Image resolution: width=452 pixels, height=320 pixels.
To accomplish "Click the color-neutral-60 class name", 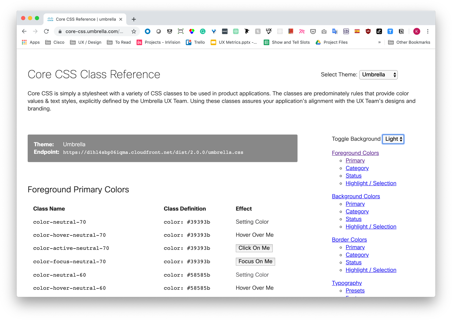I will (59, 275).
